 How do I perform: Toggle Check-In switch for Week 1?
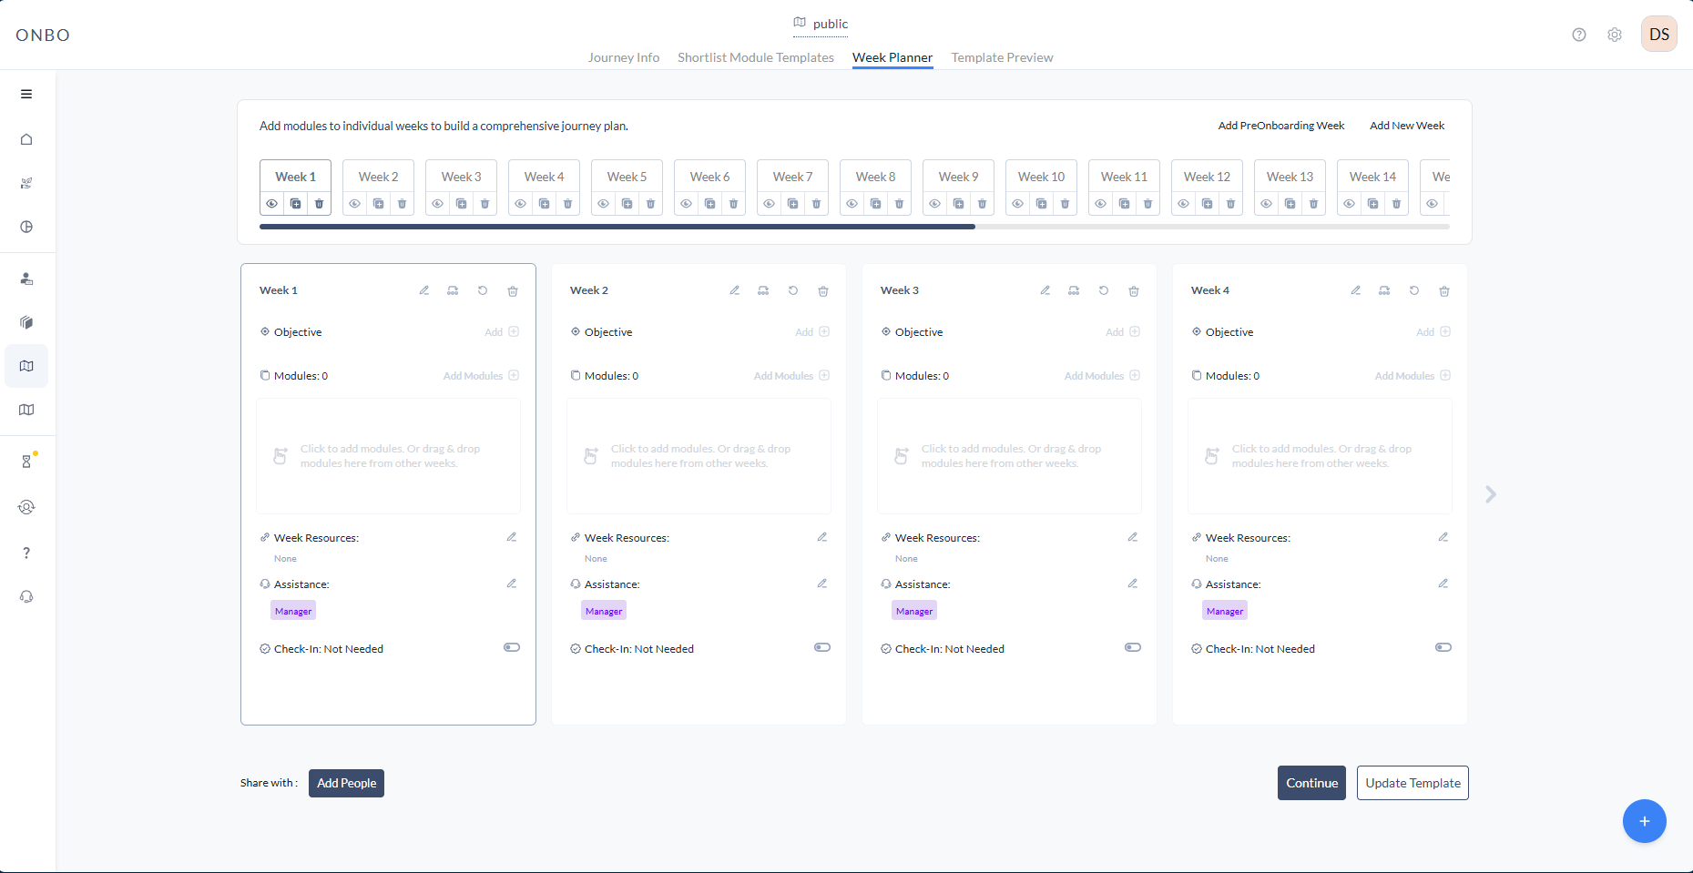(x=512, y=648)
